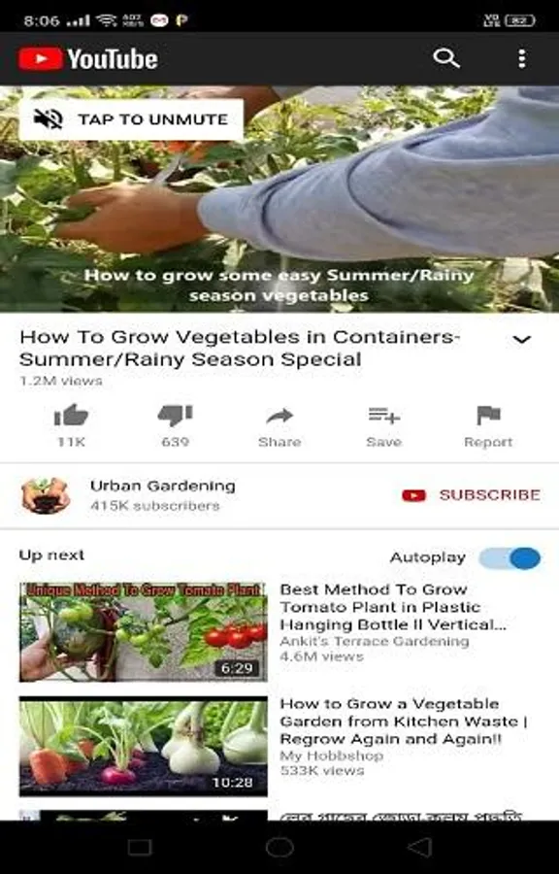Tap to unmute the video
559x874 pixels.
pos(131,119)
